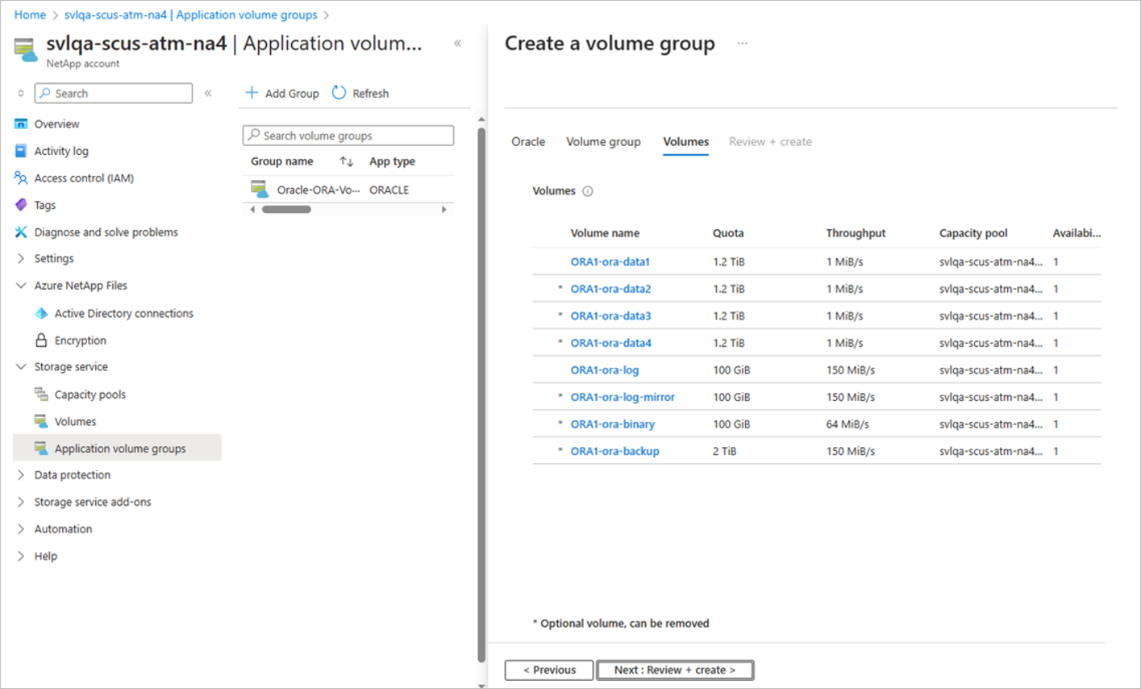
Task: Expand the Storage service add-ons section
Action: click(x=21, y=502)
